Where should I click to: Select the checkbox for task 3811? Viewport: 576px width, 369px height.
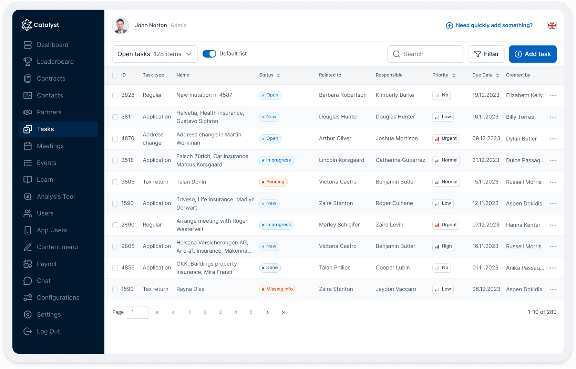tap(115, 117)
